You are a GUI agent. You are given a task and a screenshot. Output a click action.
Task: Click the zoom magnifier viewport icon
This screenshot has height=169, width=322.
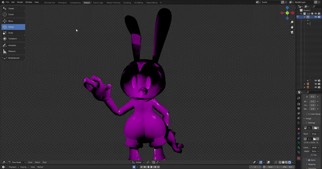click(292, 22)
